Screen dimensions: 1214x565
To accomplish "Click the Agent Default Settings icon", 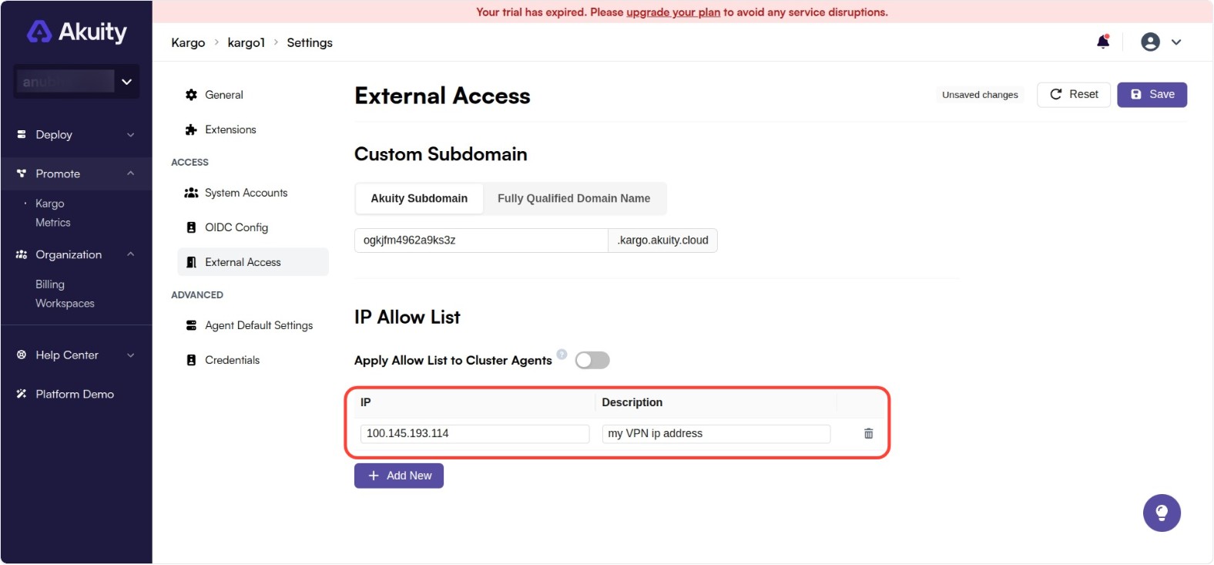I will (191, 325).
